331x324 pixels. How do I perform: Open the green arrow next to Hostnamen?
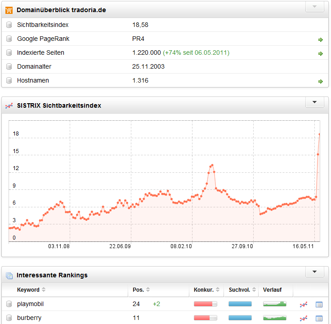(320, 81)
